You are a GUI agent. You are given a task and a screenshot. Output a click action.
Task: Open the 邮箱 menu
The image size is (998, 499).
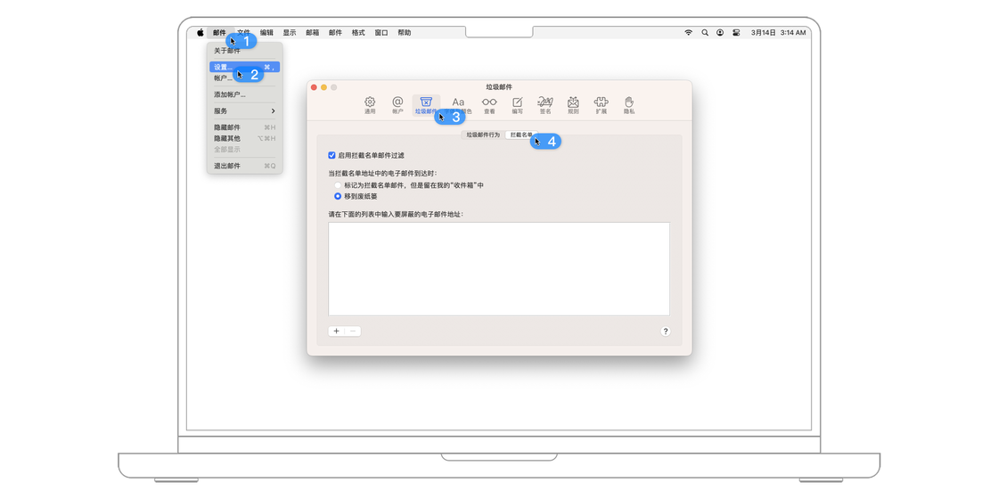tap(313, 32)
